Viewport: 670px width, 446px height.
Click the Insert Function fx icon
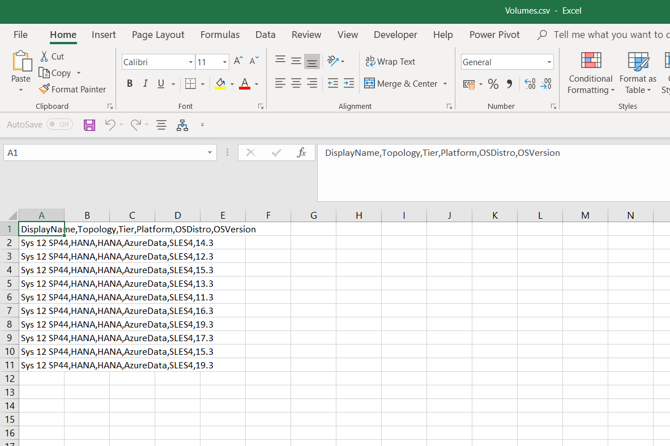click(302, 152)
